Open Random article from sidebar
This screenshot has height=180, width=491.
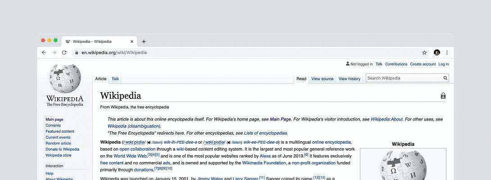tap(58, 143)
